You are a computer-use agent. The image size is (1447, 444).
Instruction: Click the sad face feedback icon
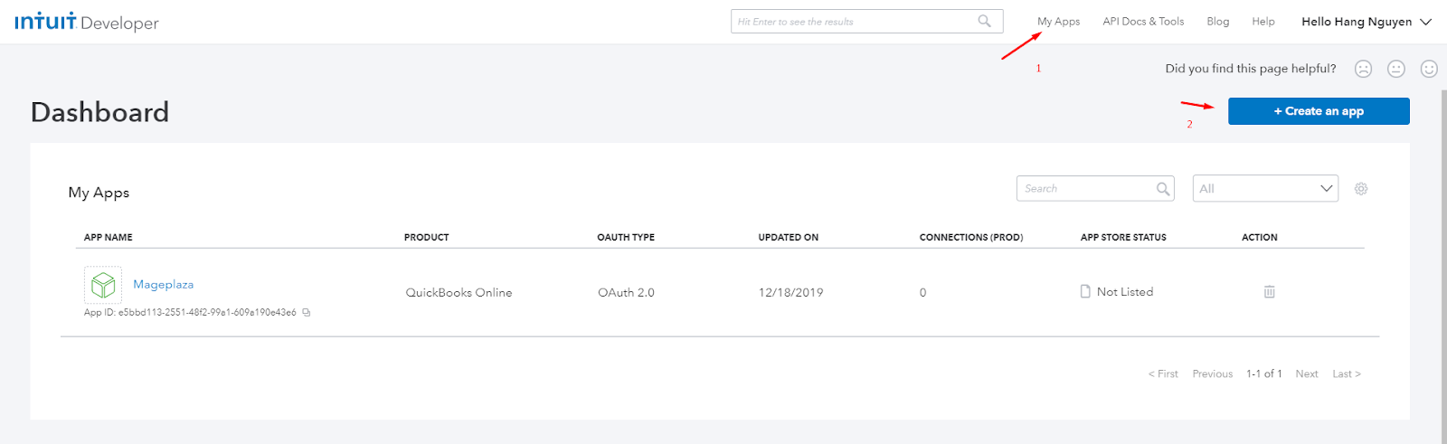point(1363,69)
